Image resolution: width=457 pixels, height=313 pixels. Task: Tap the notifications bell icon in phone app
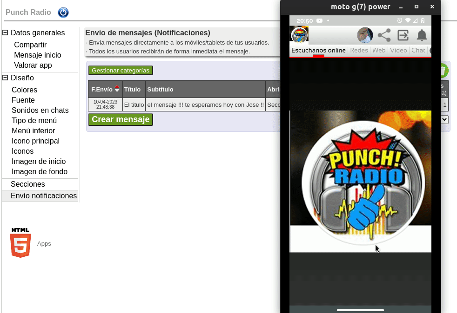click(x=422, y=35)
